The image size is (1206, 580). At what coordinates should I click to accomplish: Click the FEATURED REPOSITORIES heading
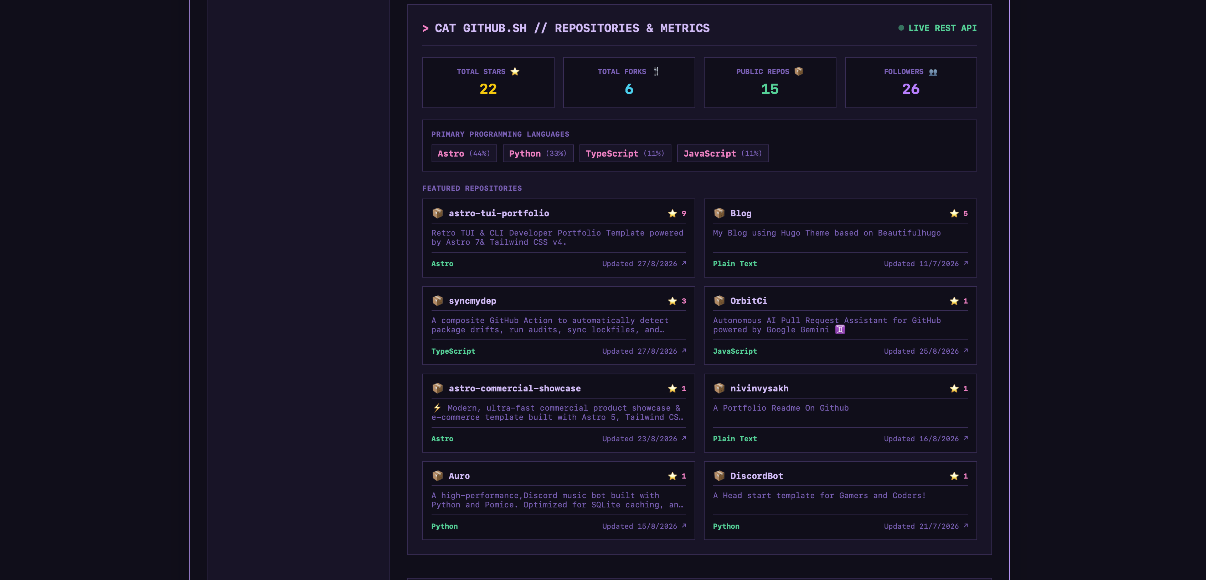(x=472, y=188)
